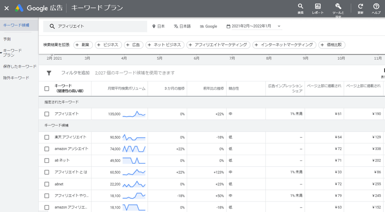Click フィルタを追加 to add filter
385x212 pixels.
pos(76,73)
